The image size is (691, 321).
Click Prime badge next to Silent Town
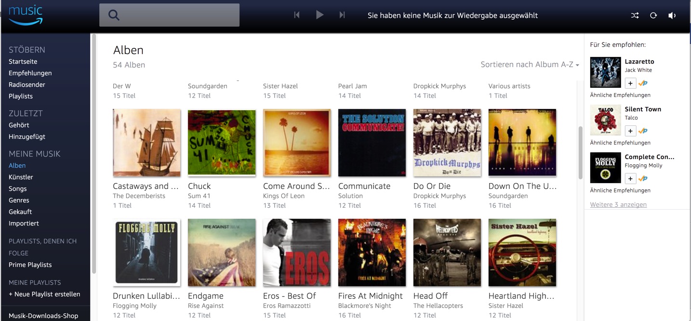coord(643,131)
